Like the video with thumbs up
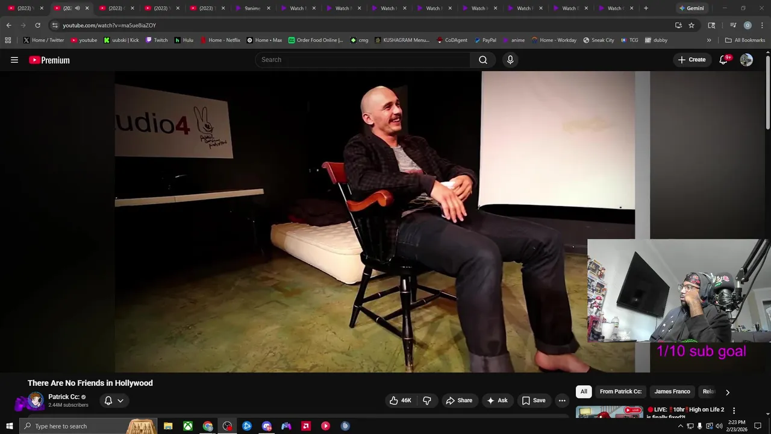 (400, 400)
